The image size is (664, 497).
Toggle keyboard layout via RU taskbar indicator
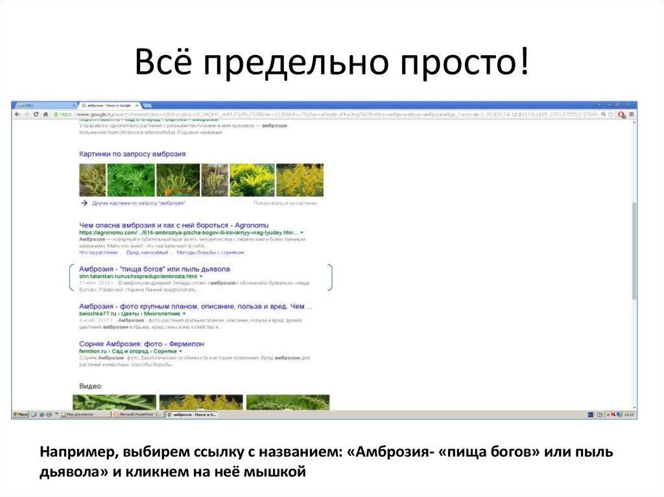[591, 415]
